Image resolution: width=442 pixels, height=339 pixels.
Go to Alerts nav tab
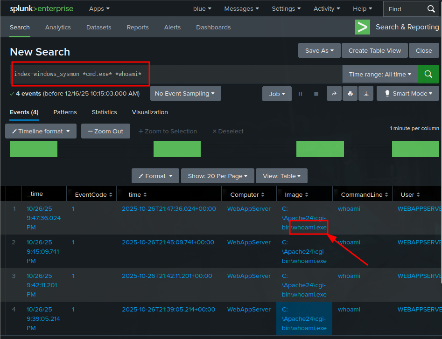[x=172, y=28]
